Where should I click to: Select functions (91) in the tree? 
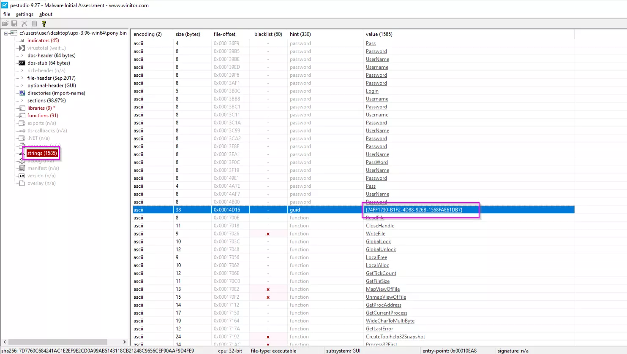point(43,116)
